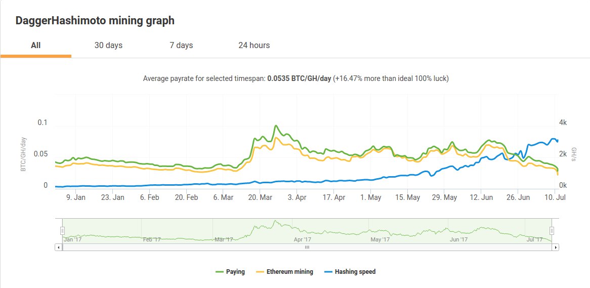Click the 6. Feb x-axis label
The image size is (590, 288).
click(x=149, y=197)
